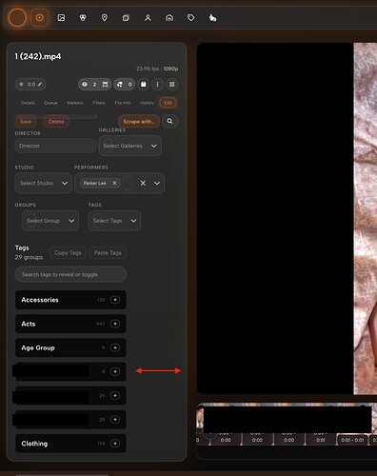Click the counter icon left of count 0
Viewport: 377px width, 476px height.
pos(120,84)
